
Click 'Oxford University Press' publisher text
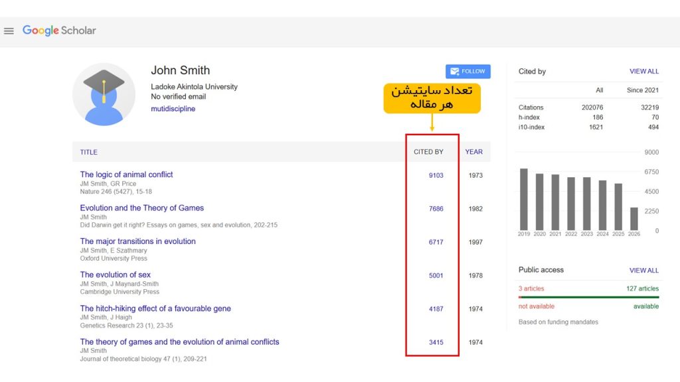click(x=113, y=258)
